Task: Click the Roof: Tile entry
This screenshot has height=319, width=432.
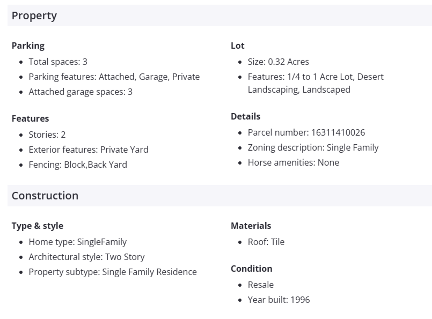Action: (266, 242)
